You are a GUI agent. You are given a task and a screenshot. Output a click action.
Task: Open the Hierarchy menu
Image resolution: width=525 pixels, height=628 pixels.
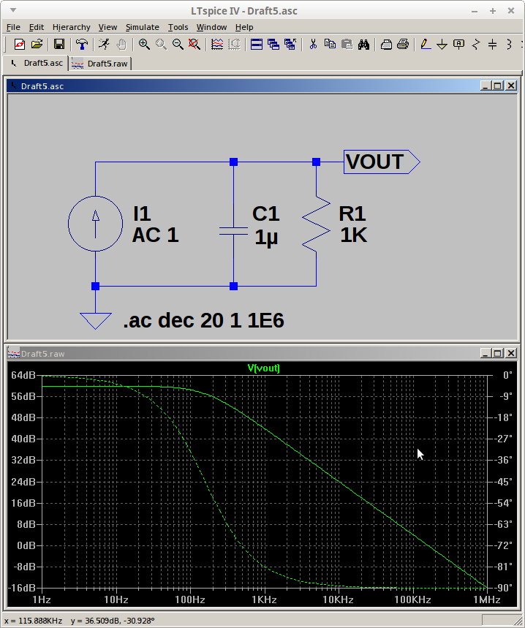click(x=71, y=27)
